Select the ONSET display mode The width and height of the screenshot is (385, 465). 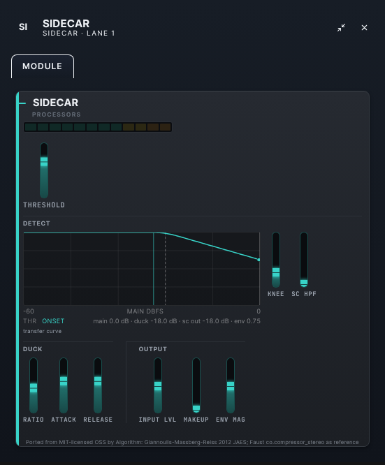coord(53,321)
